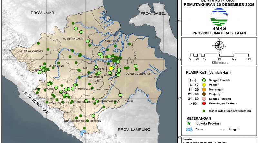Select the light green Sangat Pendek swatch
258x143 pixels.
(x=204, y=80)
